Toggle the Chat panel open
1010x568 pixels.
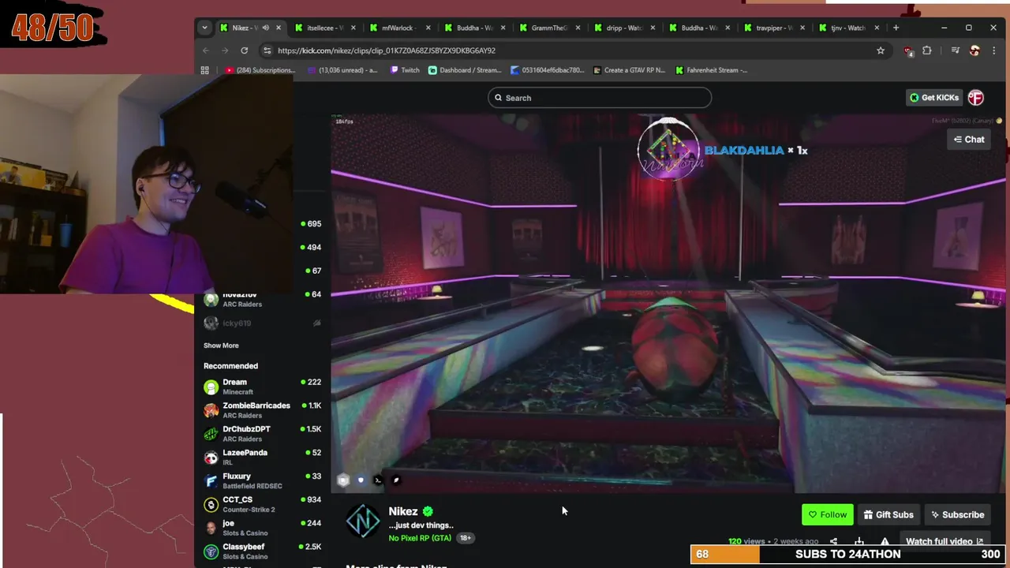coord(969,140)
